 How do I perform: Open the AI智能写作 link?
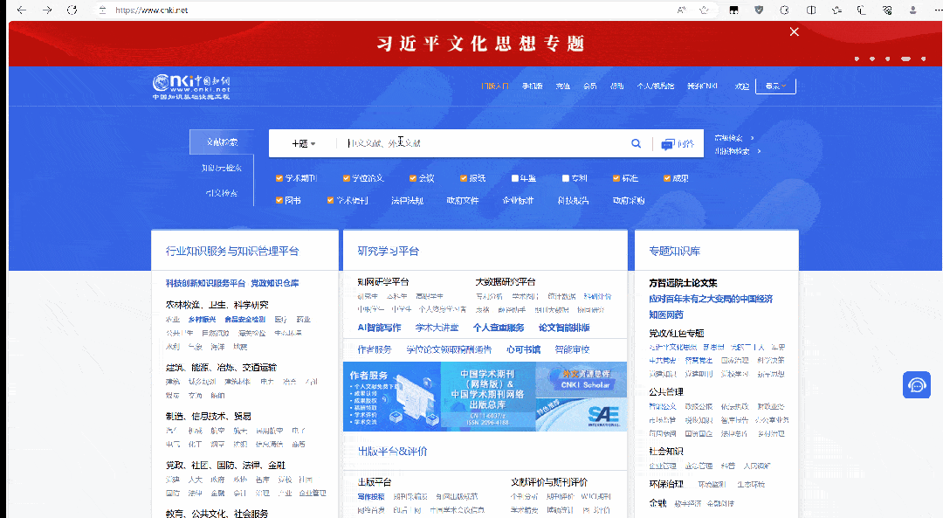[379, 328]
